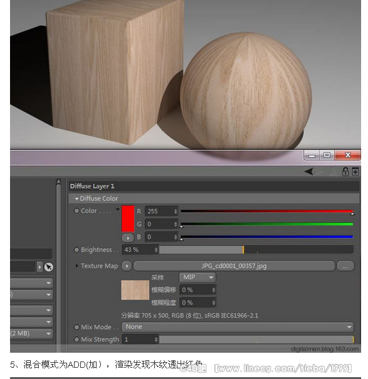
Task: Click the JPG_cd0001_00357.jpg texture field
Action: coord(234,266)
